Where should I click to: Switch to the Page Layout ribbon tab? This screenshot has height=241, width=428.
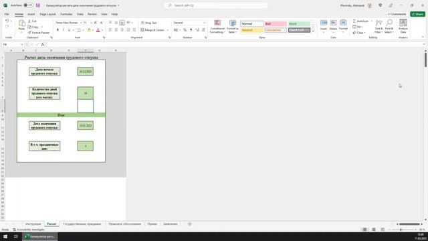(47, 14)
